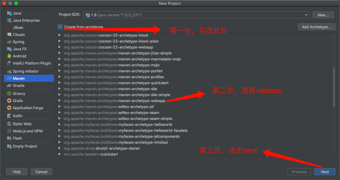Select myfaces-archetype-trinidad entry
The width and height of the screenshot is (340, 180).
(116, 142)
